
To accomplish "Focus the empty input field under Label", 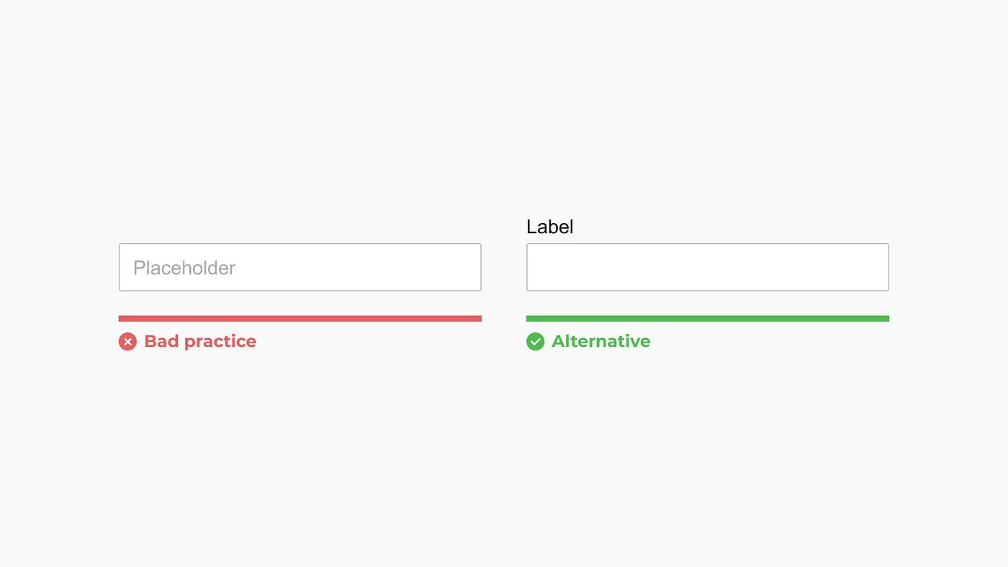I will point(708,267).
